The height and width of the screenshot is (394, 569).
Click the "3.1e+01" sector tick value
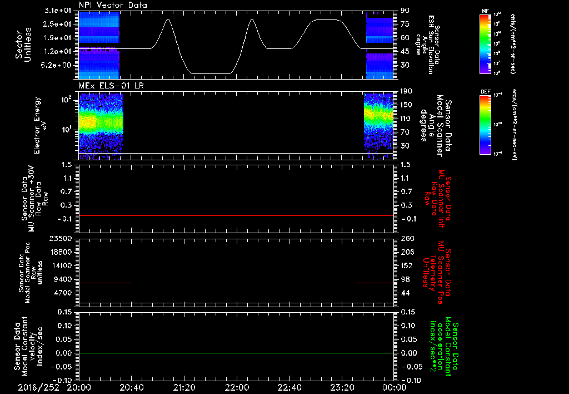point(58,11)
